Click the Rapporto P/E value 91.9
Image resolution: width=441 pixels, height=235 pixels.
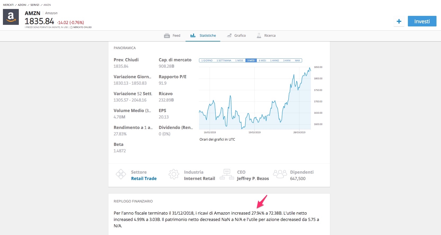[x=162, y=83]
